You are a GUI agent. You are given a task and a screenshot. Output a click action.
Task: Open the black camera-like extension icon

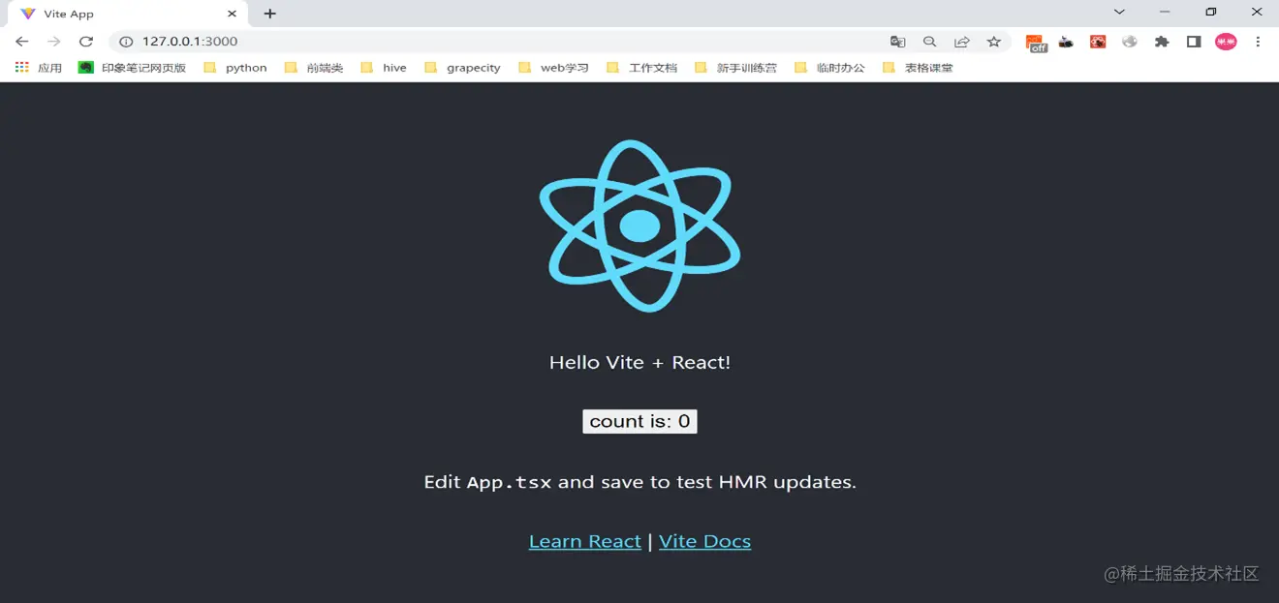click(1066, 42)
